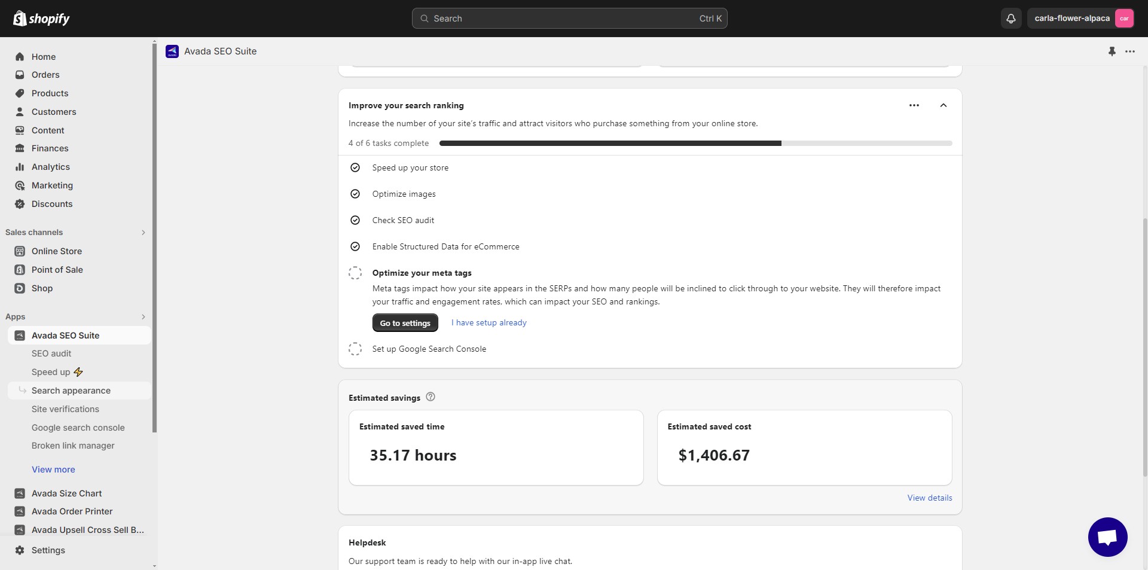The image size is (1148, 570).
Task: Click the tasks completion progress bar
Action: tap(695, 144)
